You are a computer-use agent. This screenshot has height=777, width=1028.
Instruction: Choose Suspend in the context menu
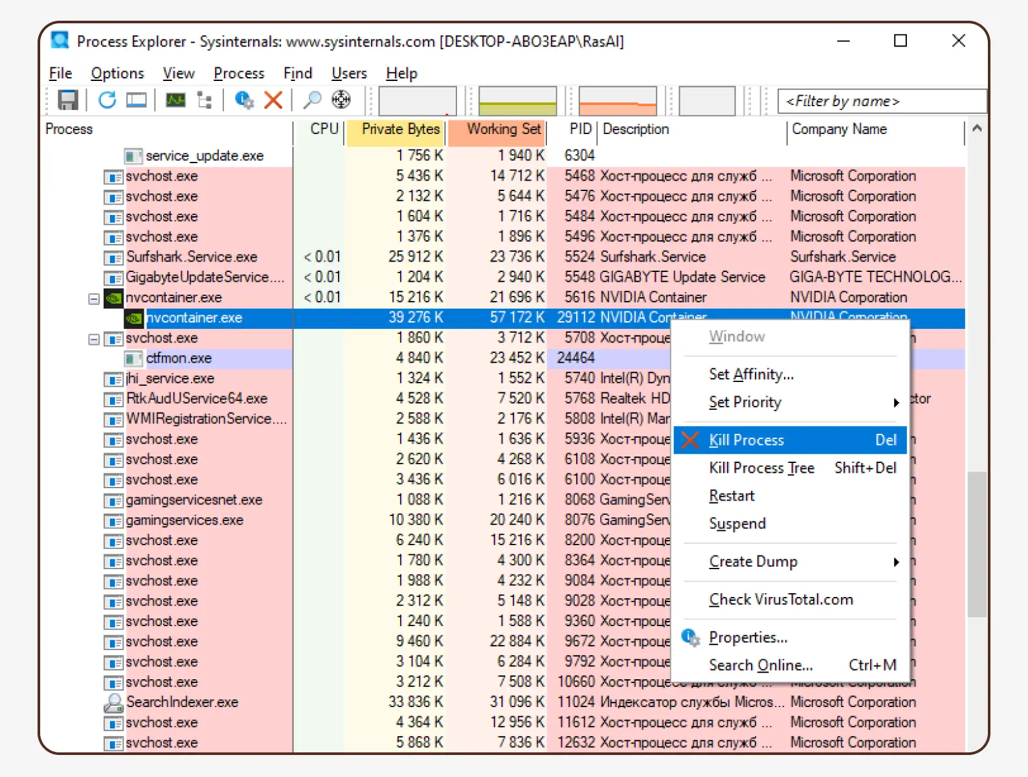pos(790,524)
